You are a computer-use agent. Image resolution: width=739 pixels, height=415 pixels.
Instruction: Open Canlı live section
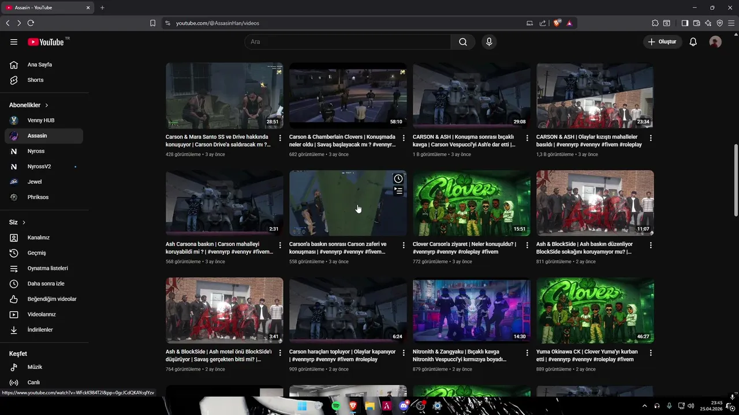[44, 383]
